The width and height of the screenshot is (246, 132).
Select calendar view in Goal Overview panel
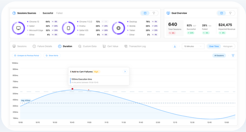click(221, 13)
